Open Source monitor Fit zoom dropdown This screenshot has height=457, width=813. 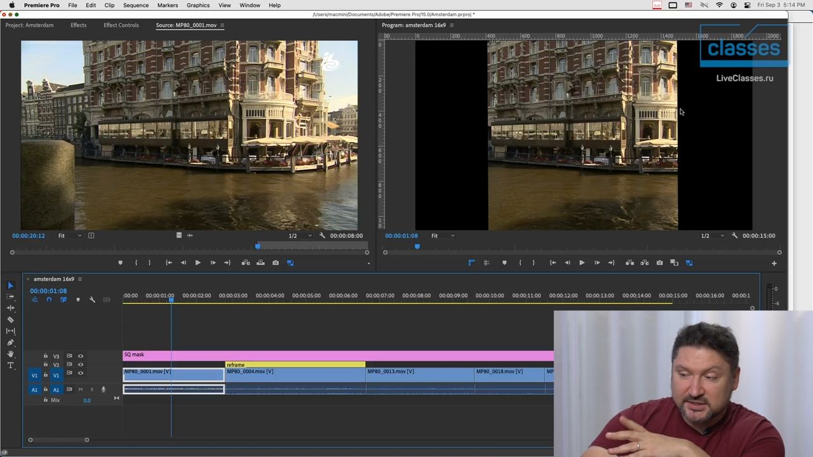70,235
